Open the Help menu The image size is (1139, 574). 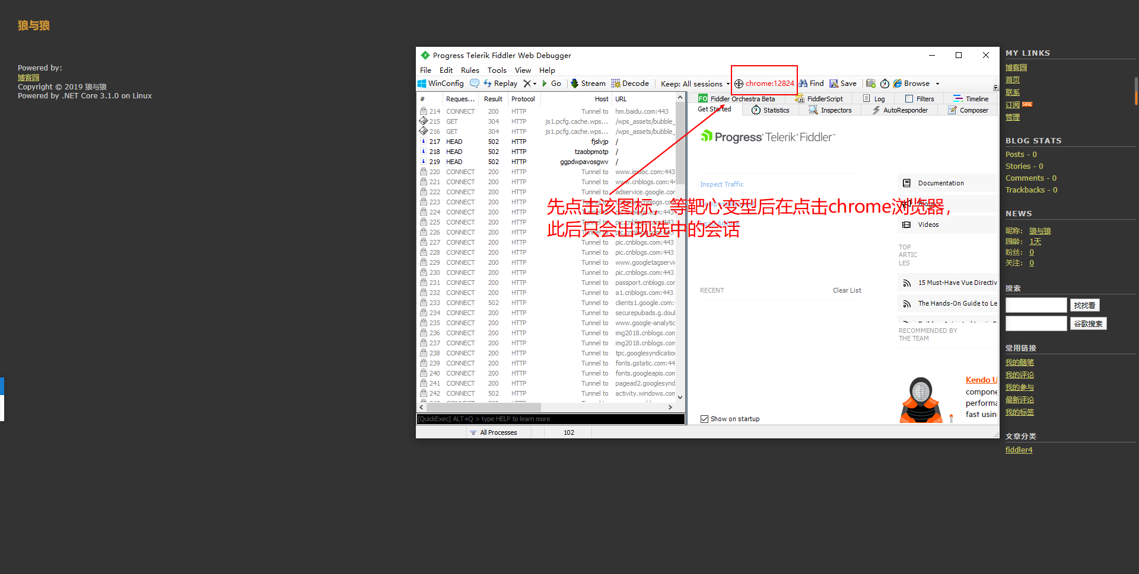click(547, 70)
